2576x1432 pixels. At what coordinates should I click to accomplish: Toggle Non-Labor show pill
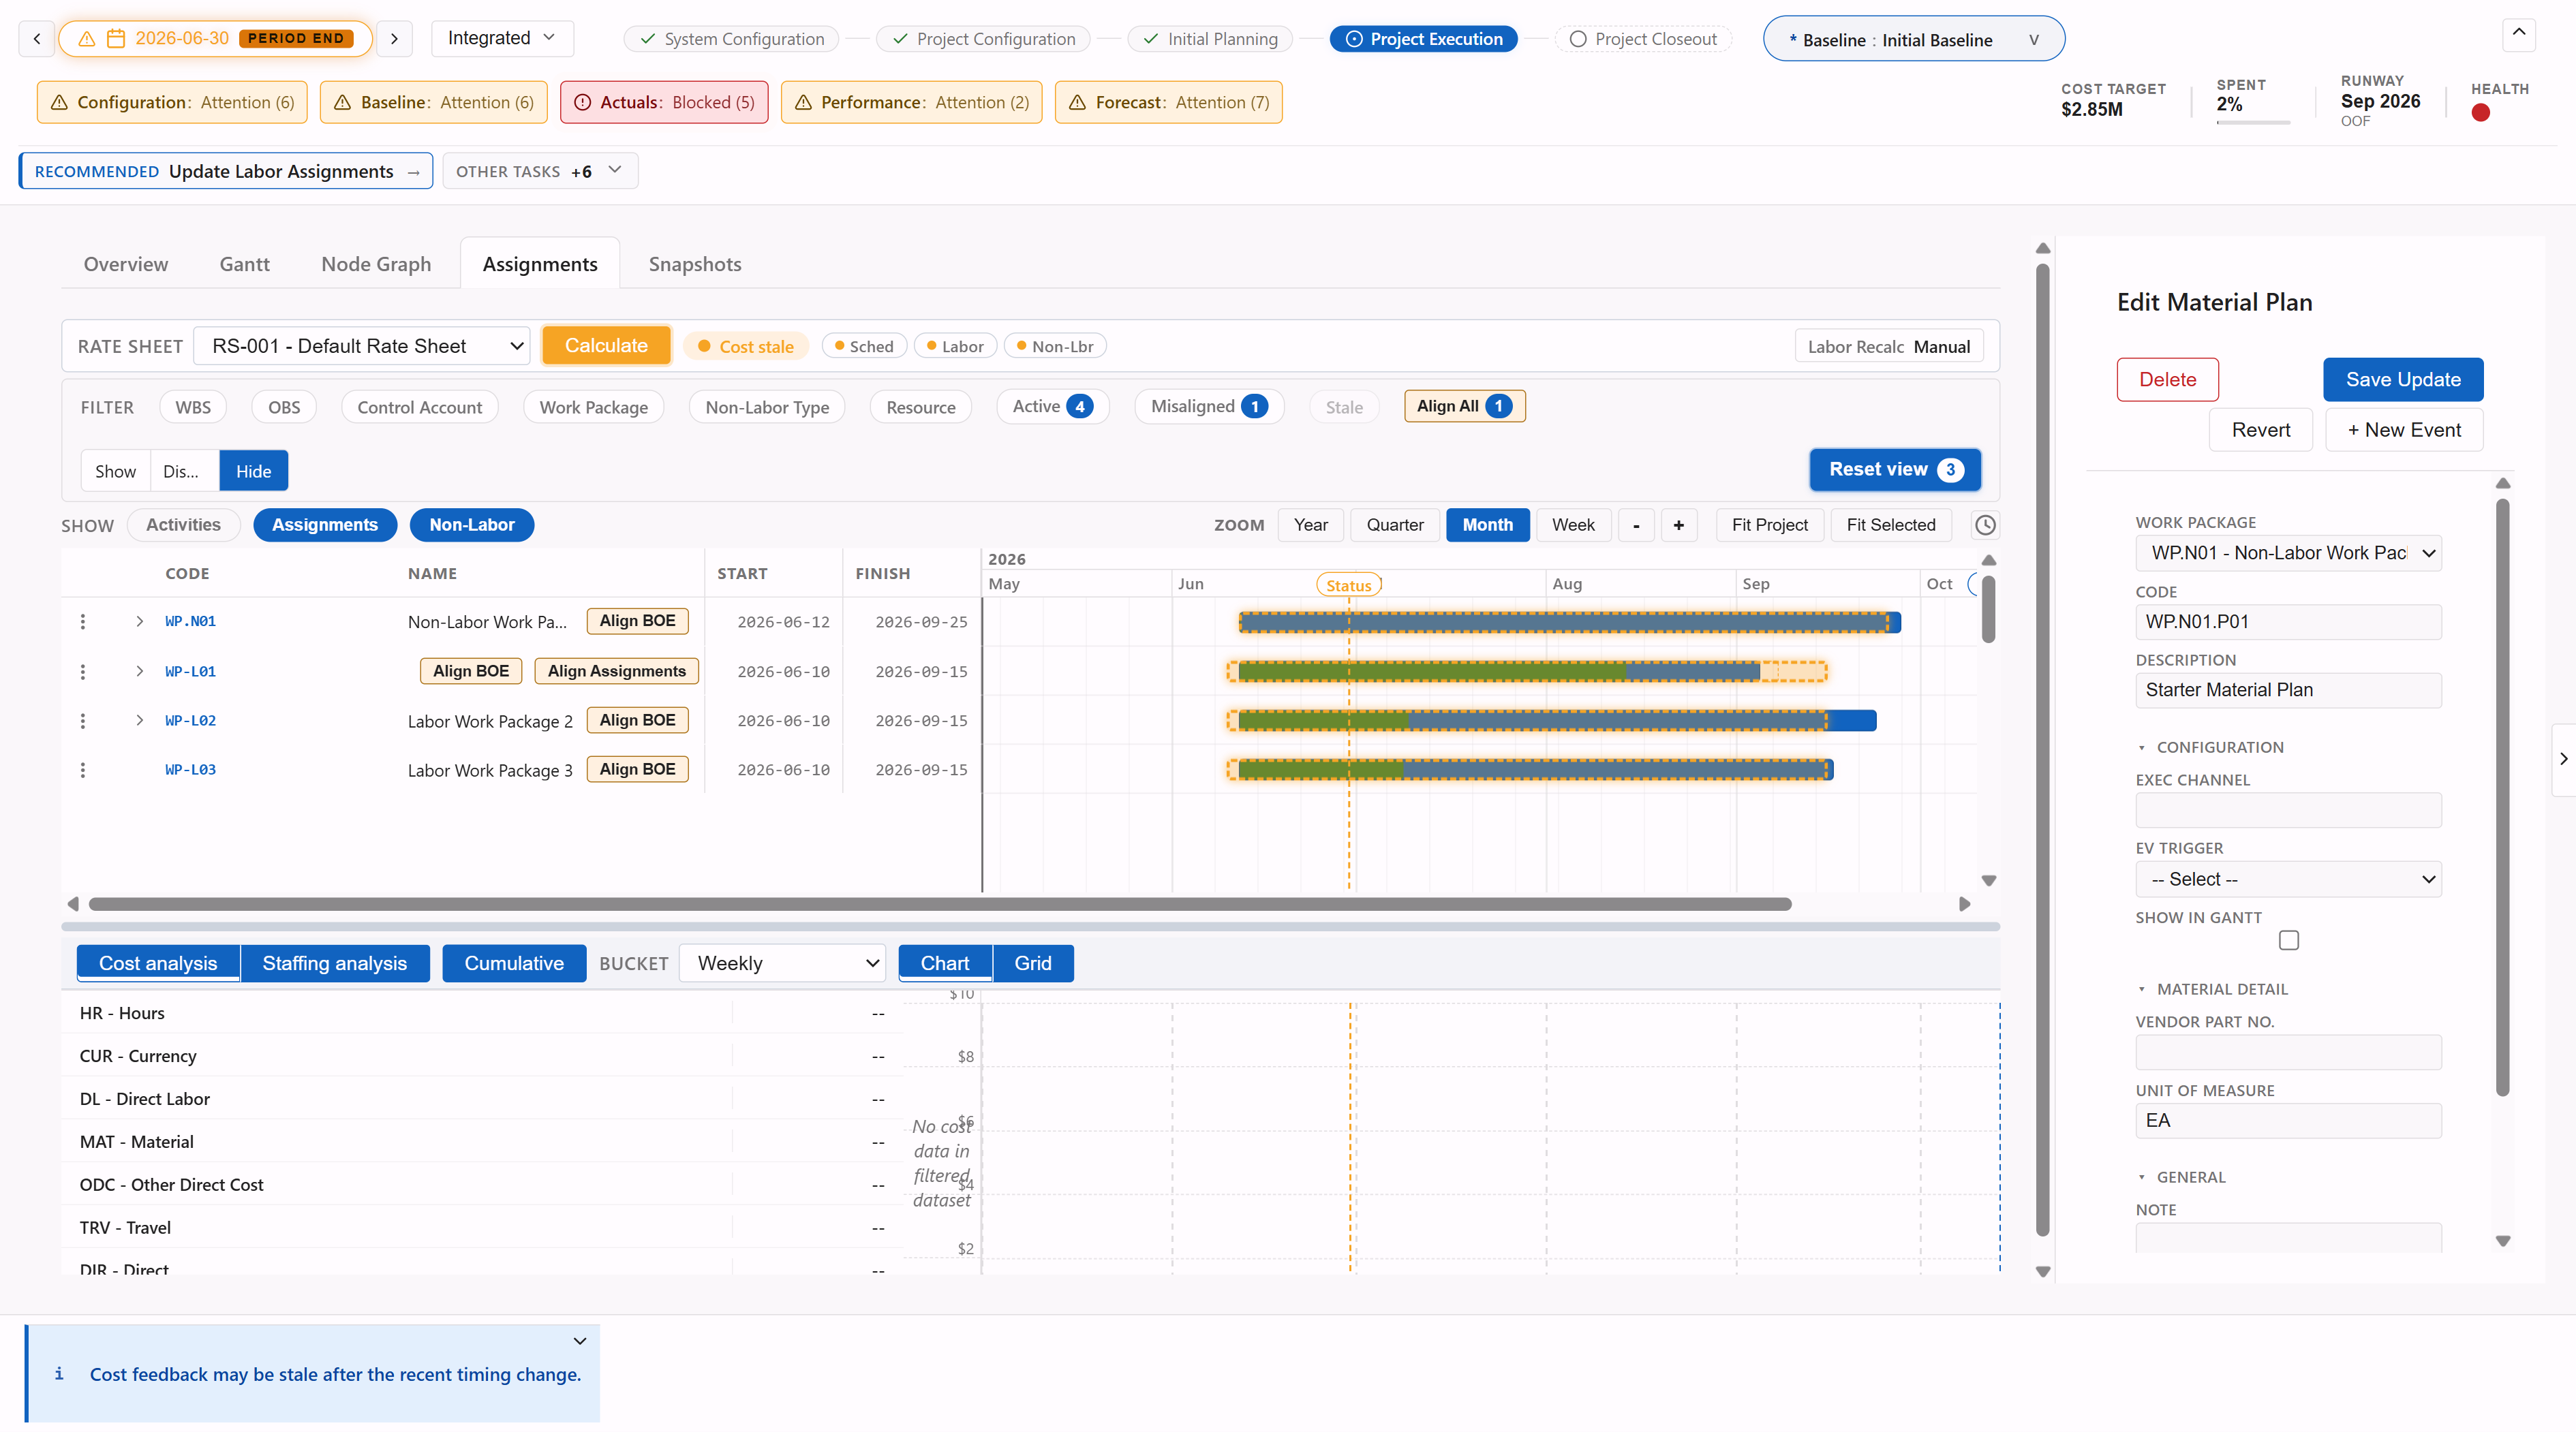tap(471, 525)
